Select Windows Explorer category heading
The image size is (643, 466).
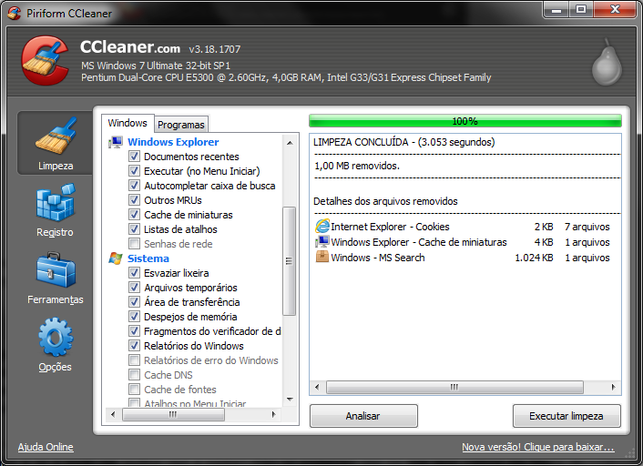173,142
